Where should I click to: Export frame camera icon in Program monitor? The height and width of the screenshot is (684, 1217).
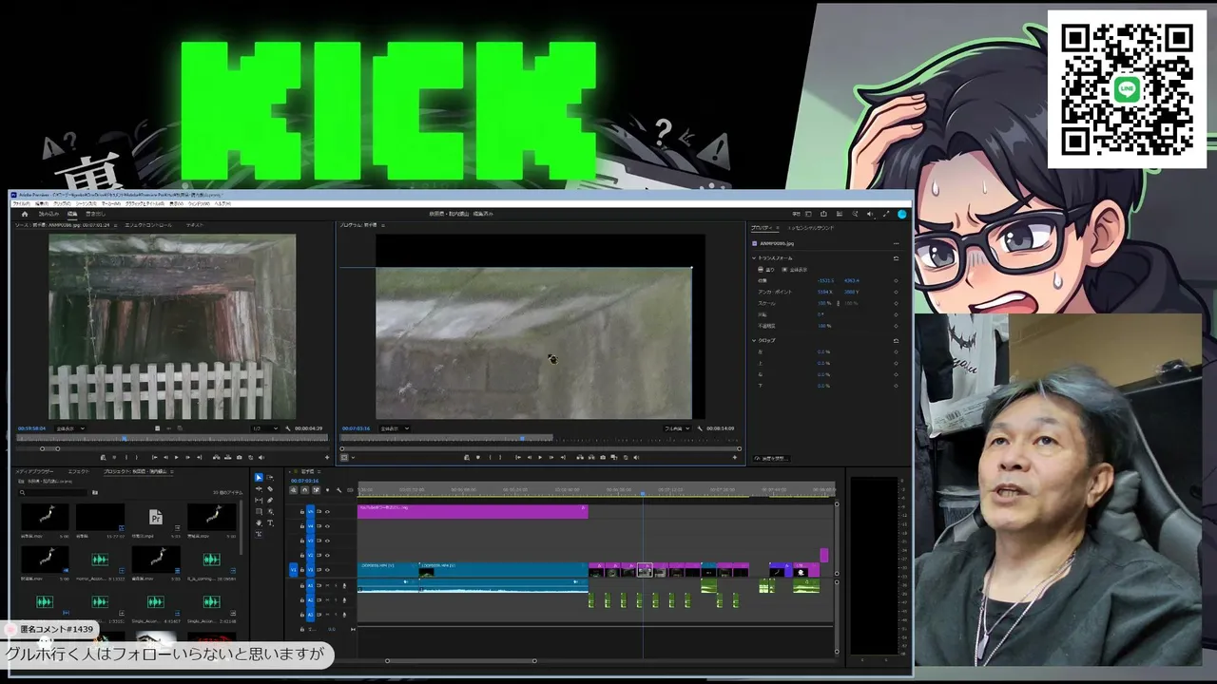tap(603, 458)
